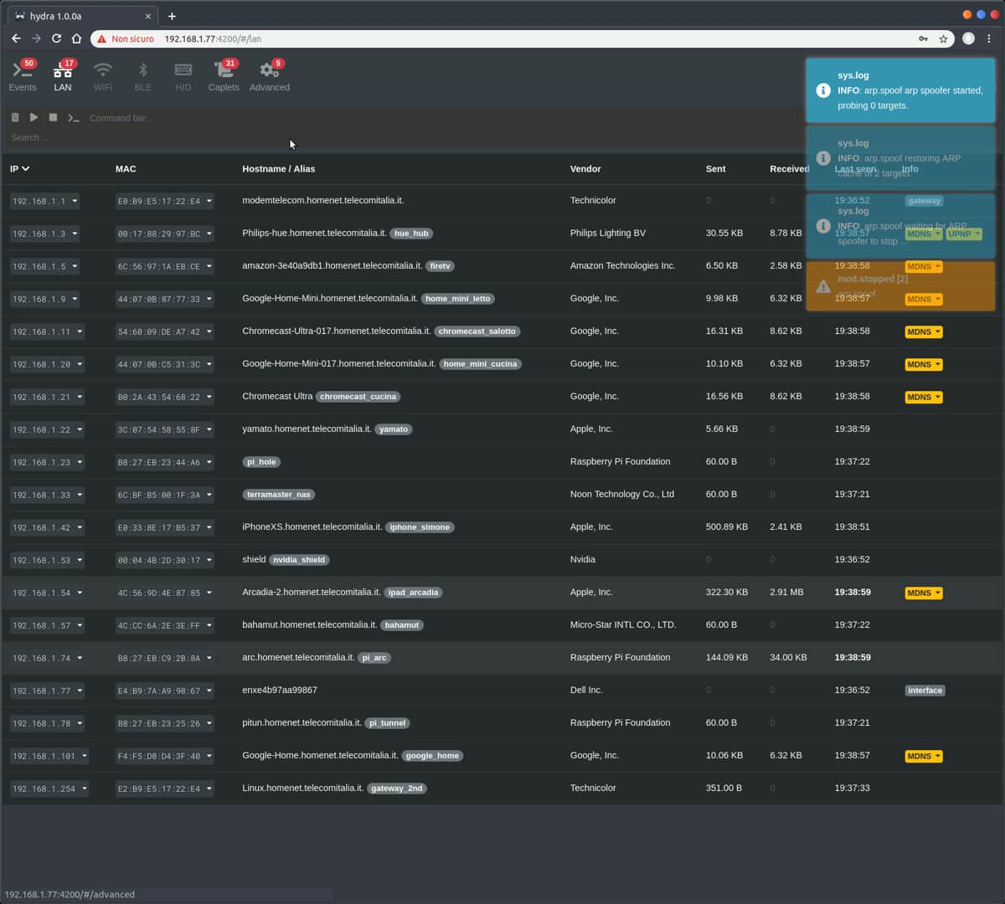Click the terminal prompt icon
The image size is (1005, 904).
(x=74, y=118)
